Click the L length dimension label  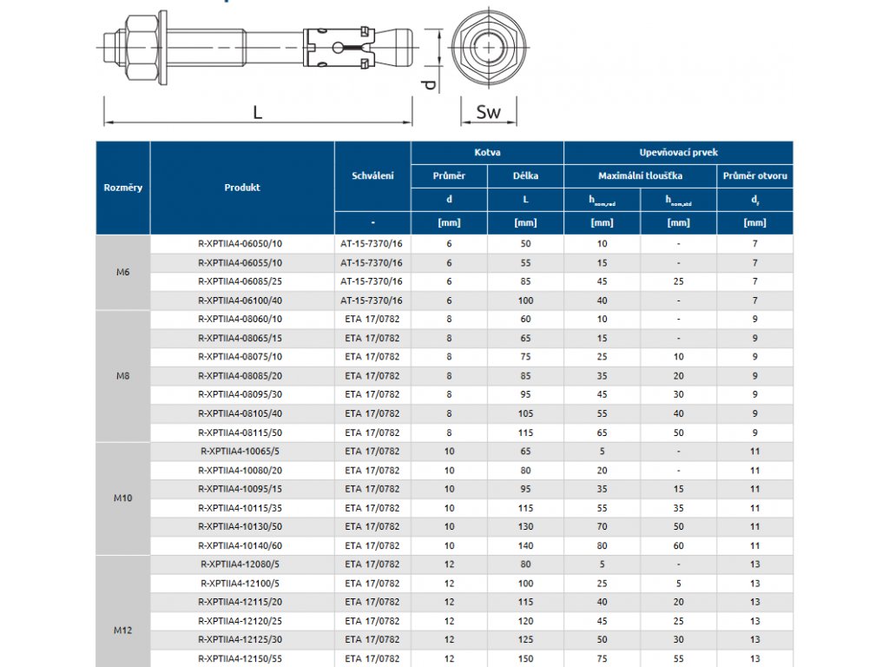pyautogui.click(x=257, y=112)
